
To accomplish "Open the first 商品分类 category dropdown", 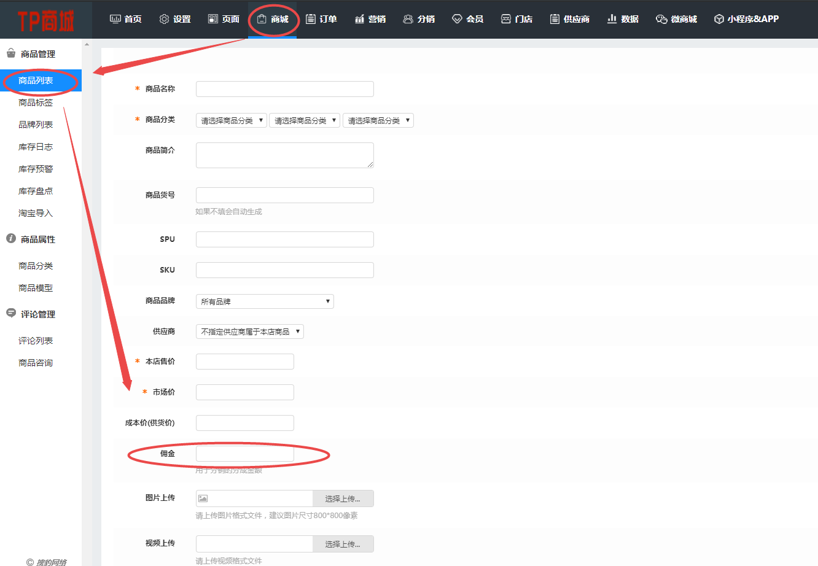I will (231, 120).
